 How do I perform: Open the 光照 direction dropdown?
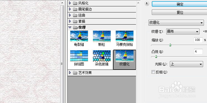click(186, 64)
